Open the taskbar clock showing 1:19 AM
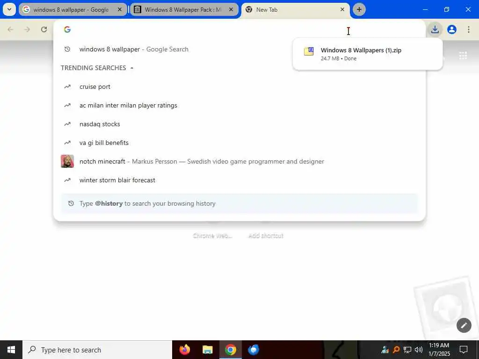479x359 pixels. point(439,350)
